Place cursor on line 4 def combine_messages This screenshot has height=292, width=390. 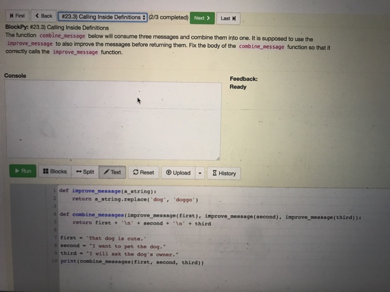210,216
